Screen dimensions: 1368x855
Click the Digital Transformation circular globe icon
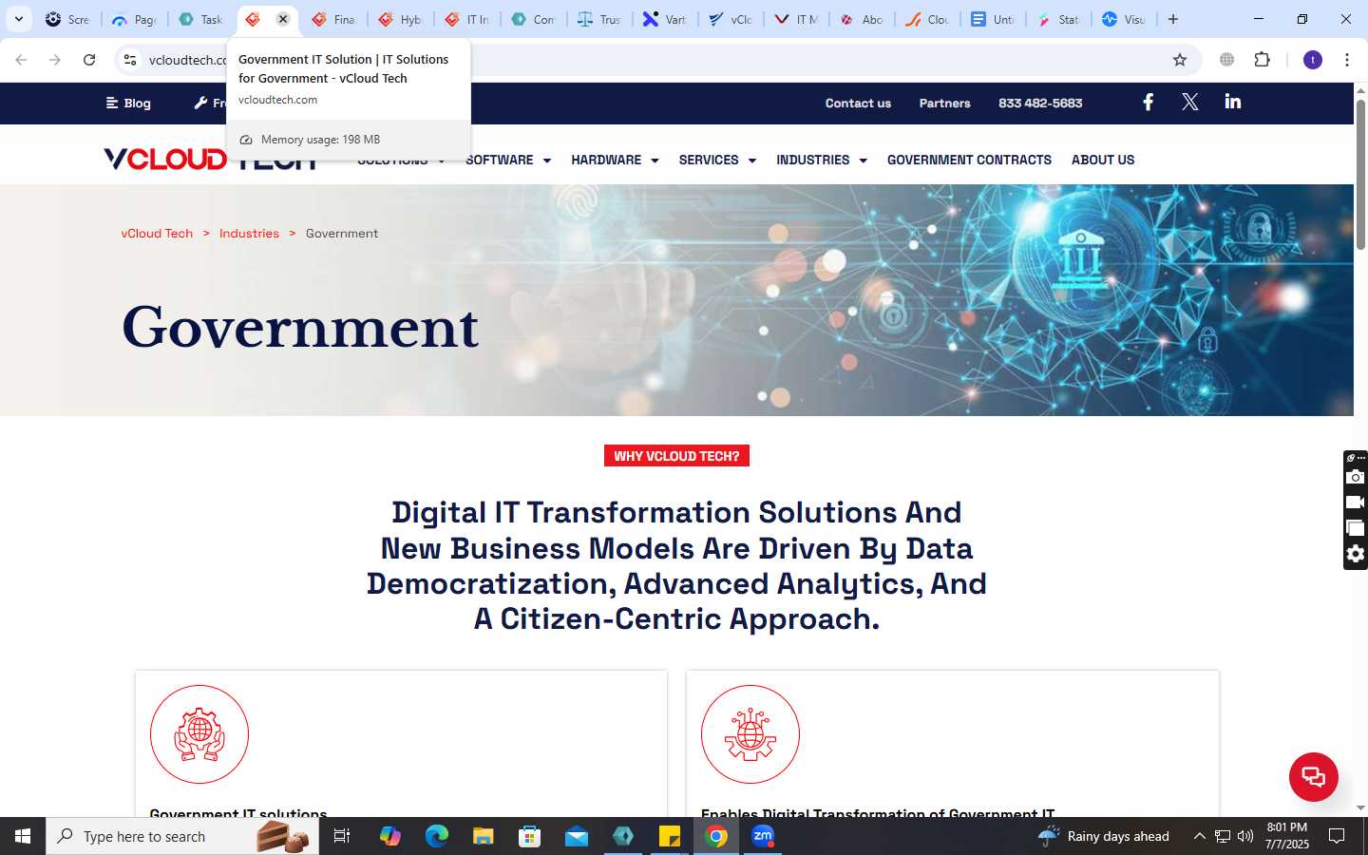click(x=750, y=734)
